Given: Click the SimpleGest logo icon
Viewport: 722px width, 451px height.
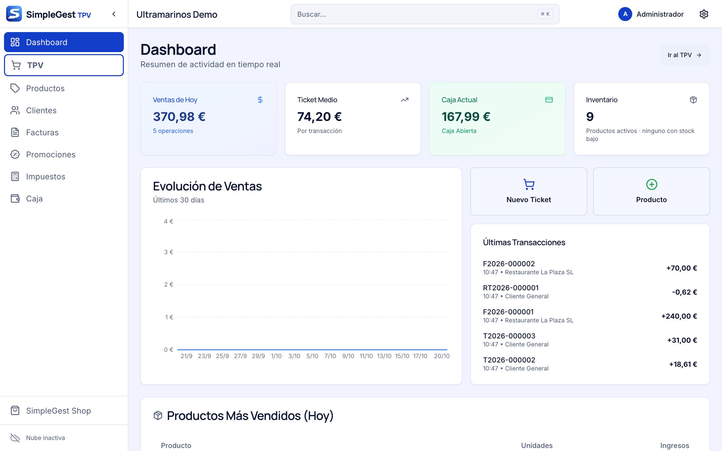Looking at the screenshot, I should [x=14, y=14].
